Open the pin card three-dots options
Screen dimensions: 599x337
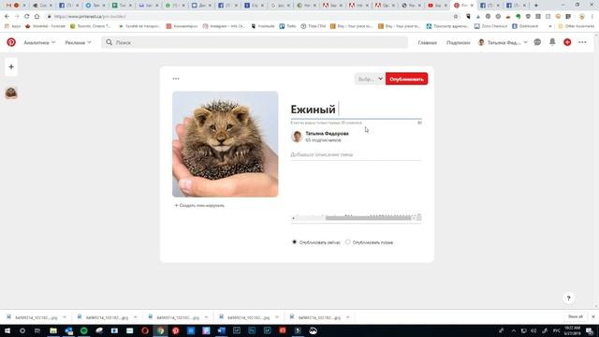(176, 79)
